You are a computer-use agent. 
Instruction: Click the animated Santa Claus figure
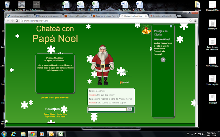103,65
